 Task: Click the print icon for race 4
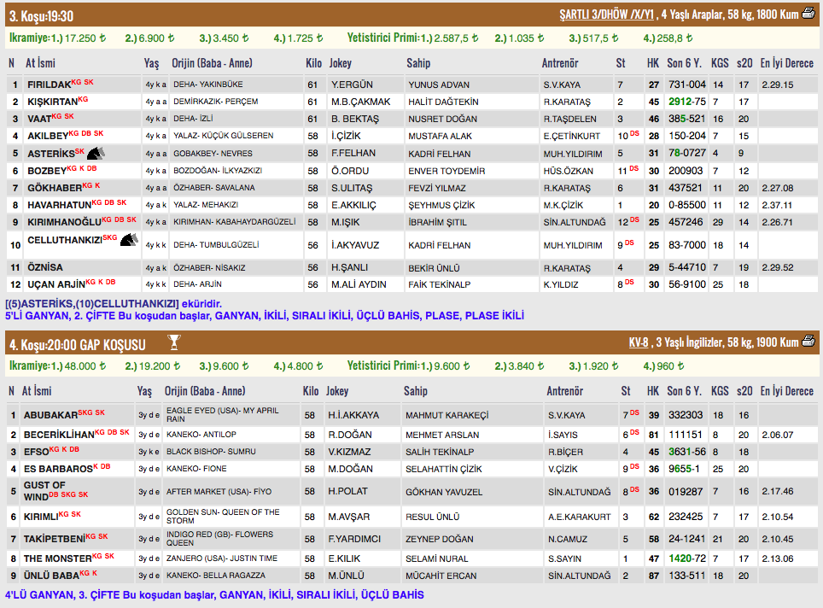pyautogui.click(x=808, y=342)
